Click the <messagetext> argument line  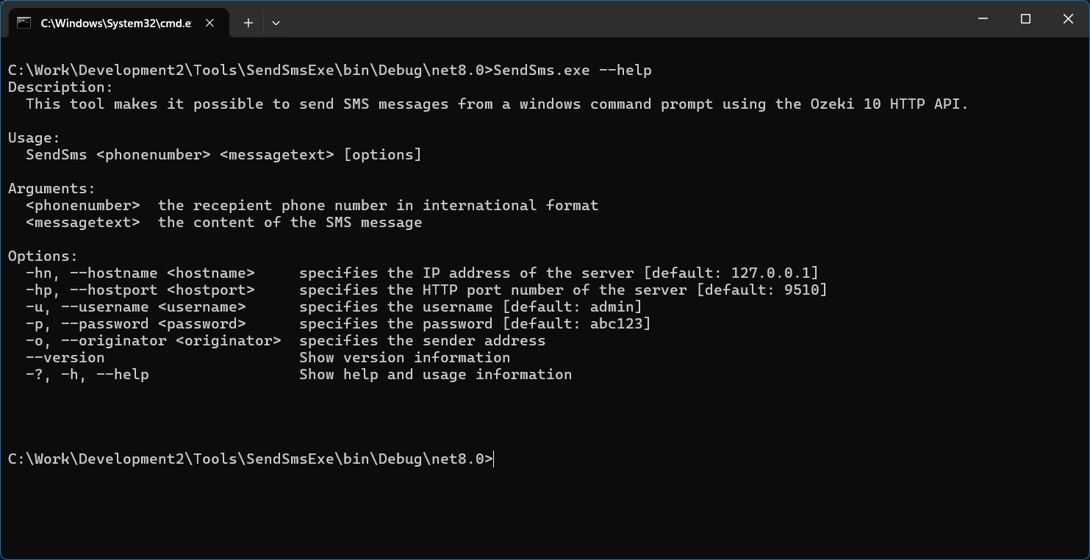(224, 223)
